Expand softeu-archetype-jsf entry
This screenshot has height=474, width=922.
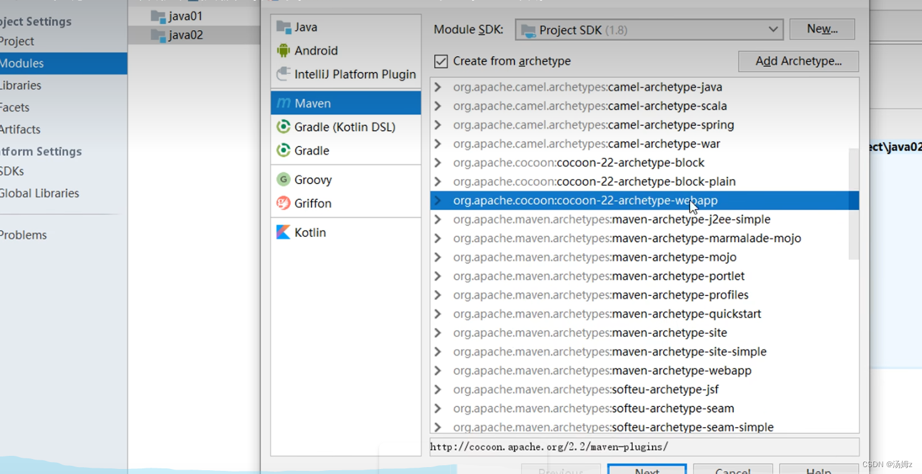point(438,389)
